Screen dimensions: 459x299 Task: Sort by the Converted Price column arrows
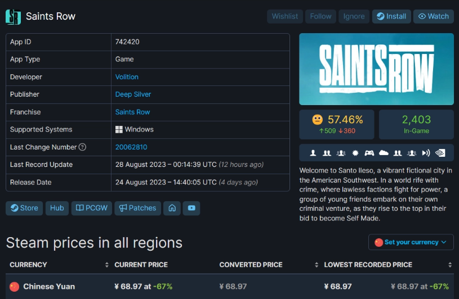[317, 265]
